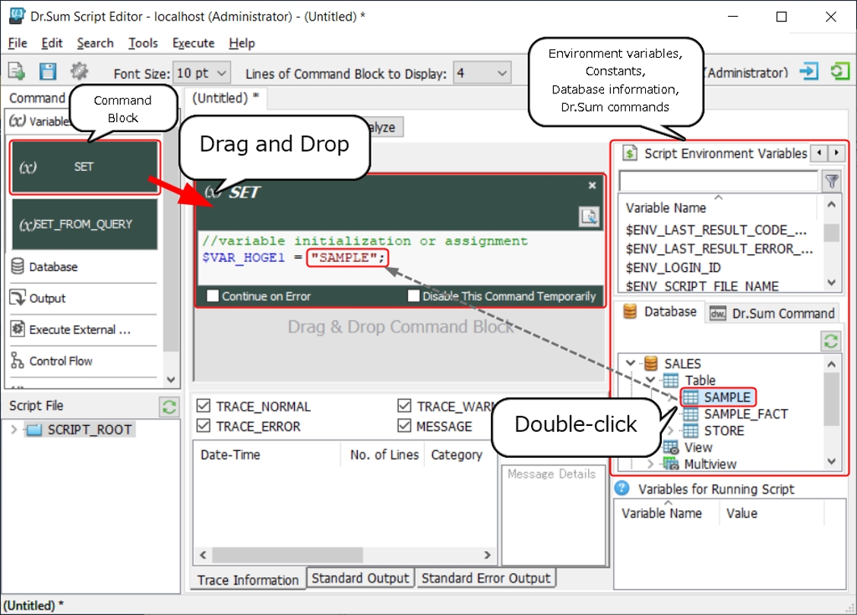
Task: Toggle Disable This Command Temporarily checkbox
Action: [414, 296]
